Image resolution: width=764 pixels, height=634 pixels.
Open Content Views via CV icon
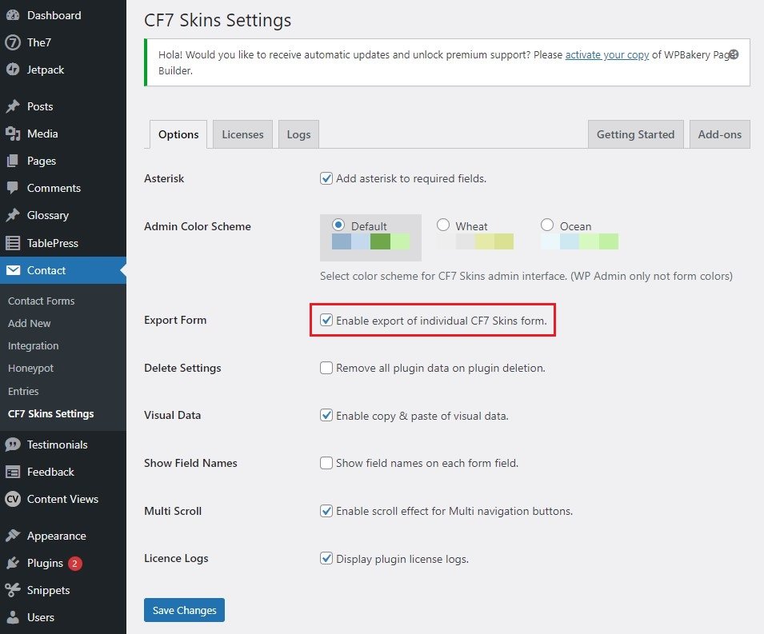pyautogui.click(x=12, y=499)
